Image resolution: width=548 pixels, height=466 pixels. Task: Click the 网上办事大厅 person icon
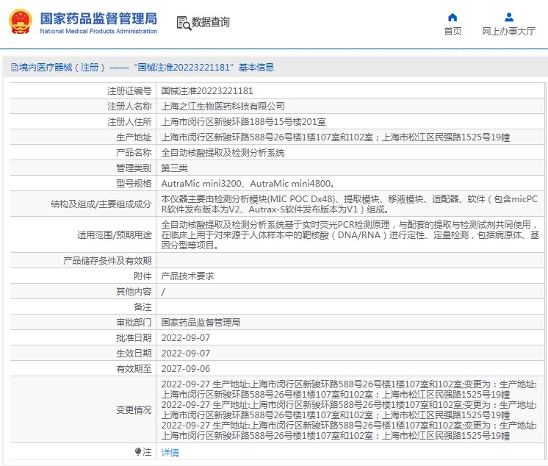508,17
